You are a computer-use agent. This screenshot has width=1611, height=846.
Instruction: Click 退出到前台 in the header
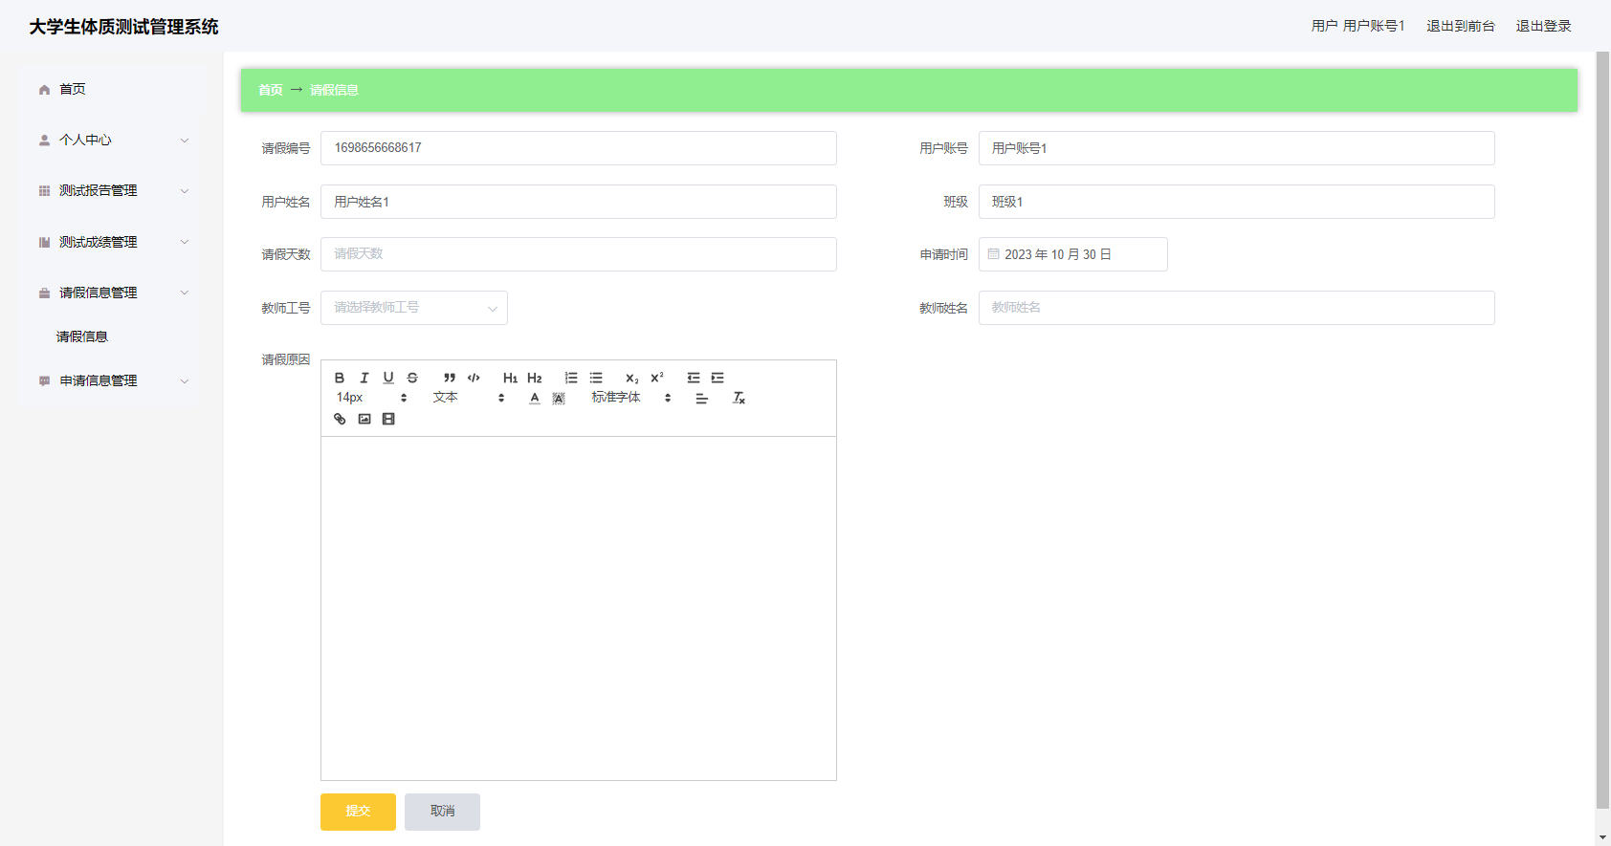tap(1460, 26)
